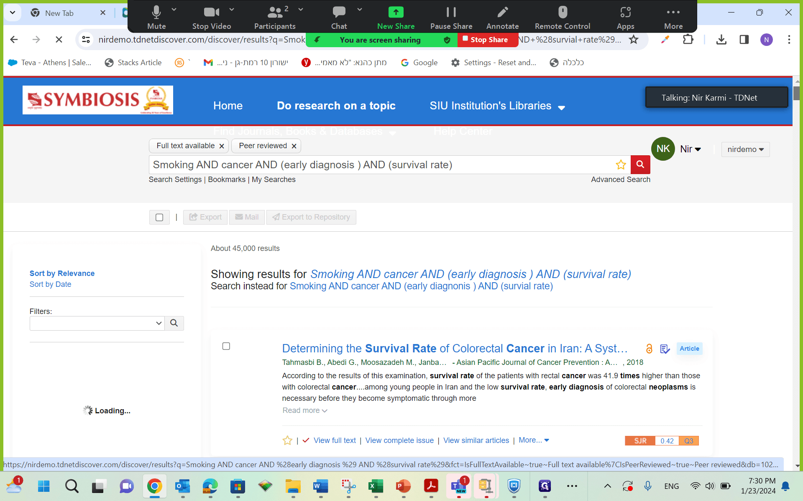Image resolution: width=803 pixels, height=501 pixels.
Task: Click the peer-reviewed icon beside Article badge
Action: (x=665, y=349)
